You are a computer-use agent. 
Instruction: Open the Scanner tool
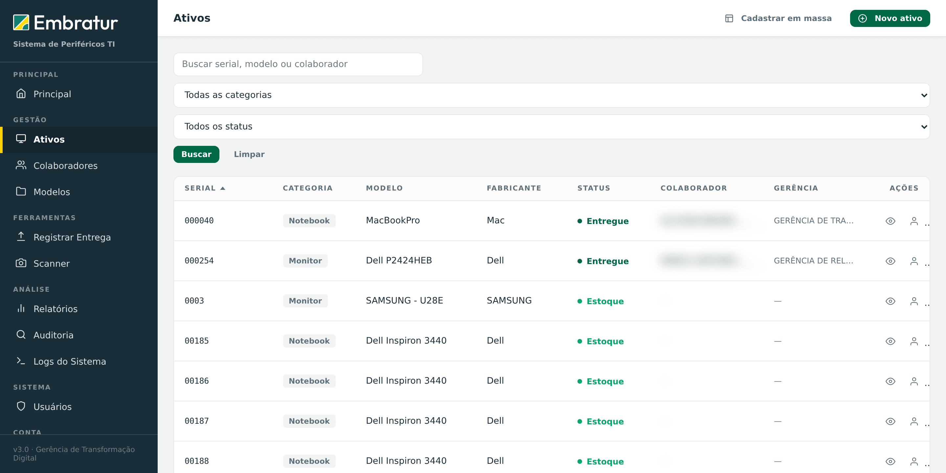(79, 263)
